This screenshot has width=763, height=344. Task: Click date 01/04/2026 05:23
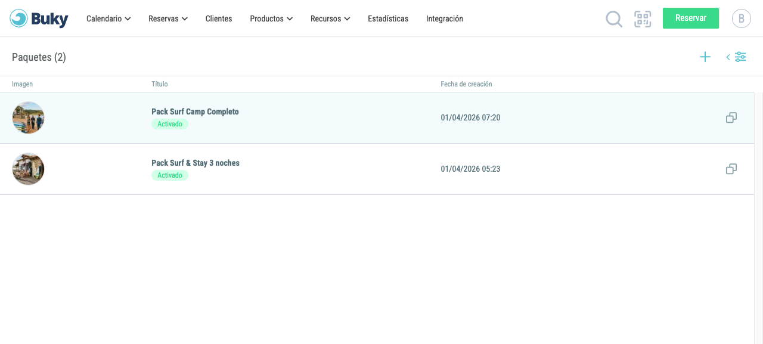(x=470, y=169)
